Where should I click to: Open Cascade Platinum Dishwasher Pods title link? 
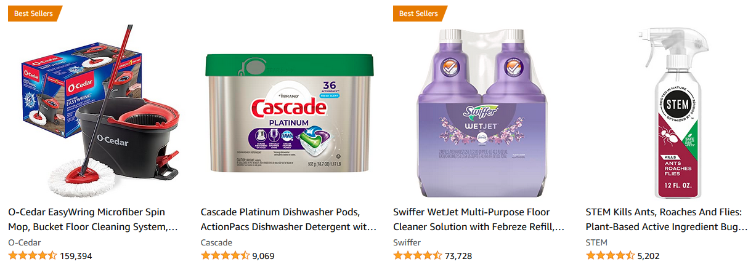coord(288,219)
